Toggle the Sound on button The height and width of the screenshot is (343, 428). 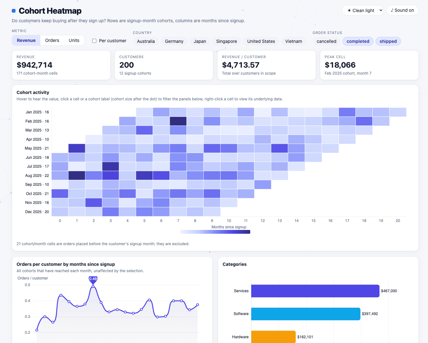click(x=402, y=10)
